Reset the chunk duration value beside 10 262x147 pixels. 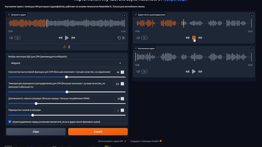coord(122,99)
